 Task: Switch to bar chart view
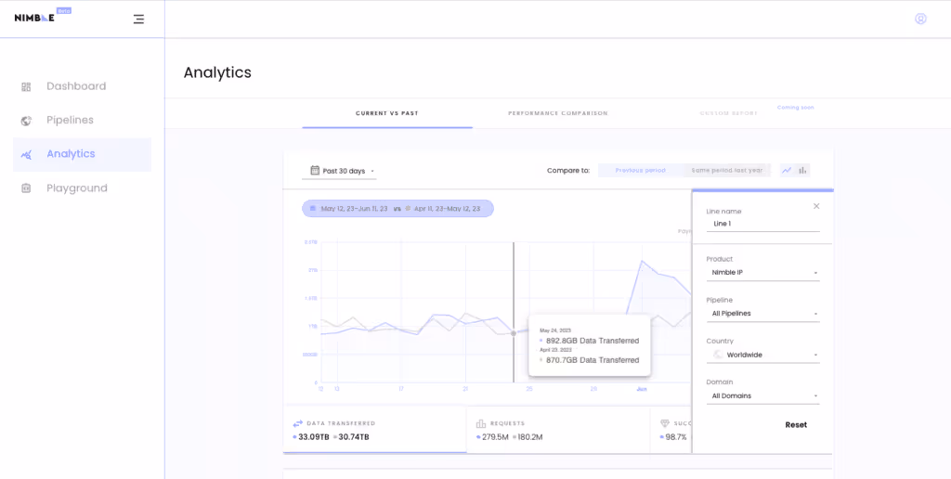[x=802, y=171]
